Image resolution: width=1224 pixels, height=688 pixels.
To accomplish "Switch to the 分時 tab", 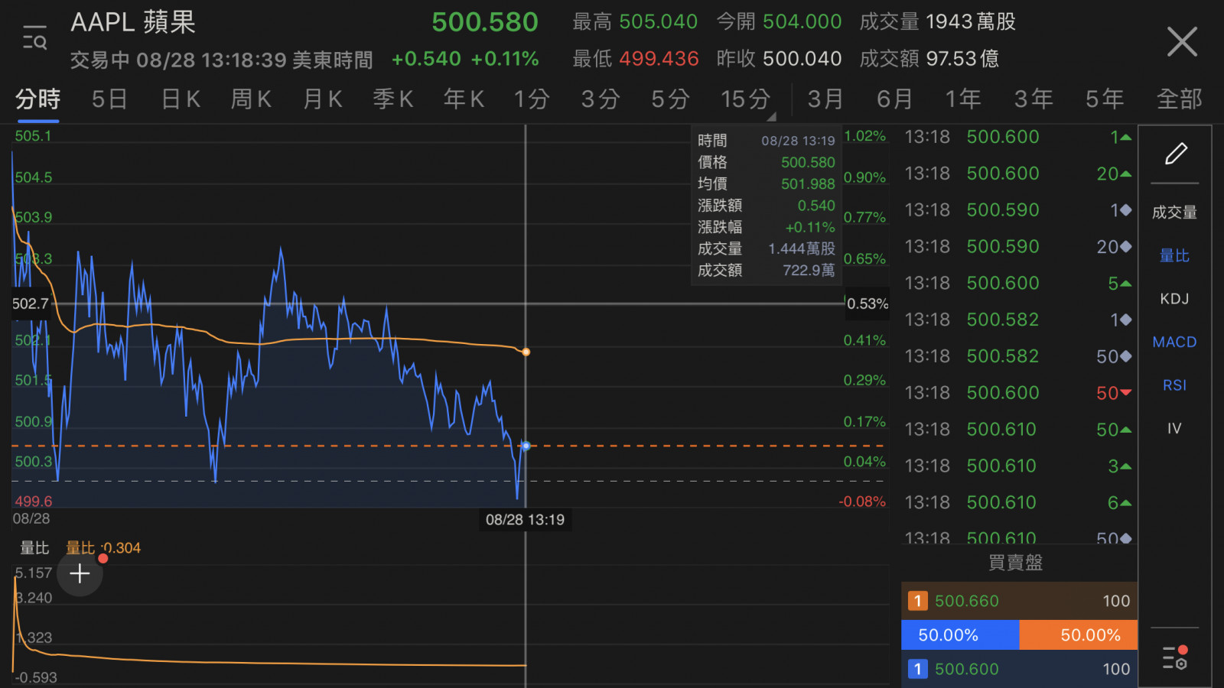I will click(x=37, y=99).
